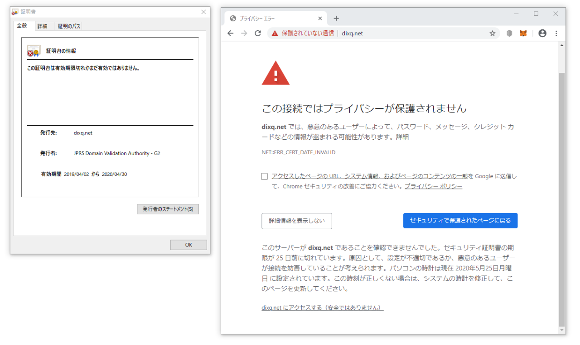Viewport: 580px width, 345px height.
Task: Open a new browser tab
Action: tap(336, 19)
